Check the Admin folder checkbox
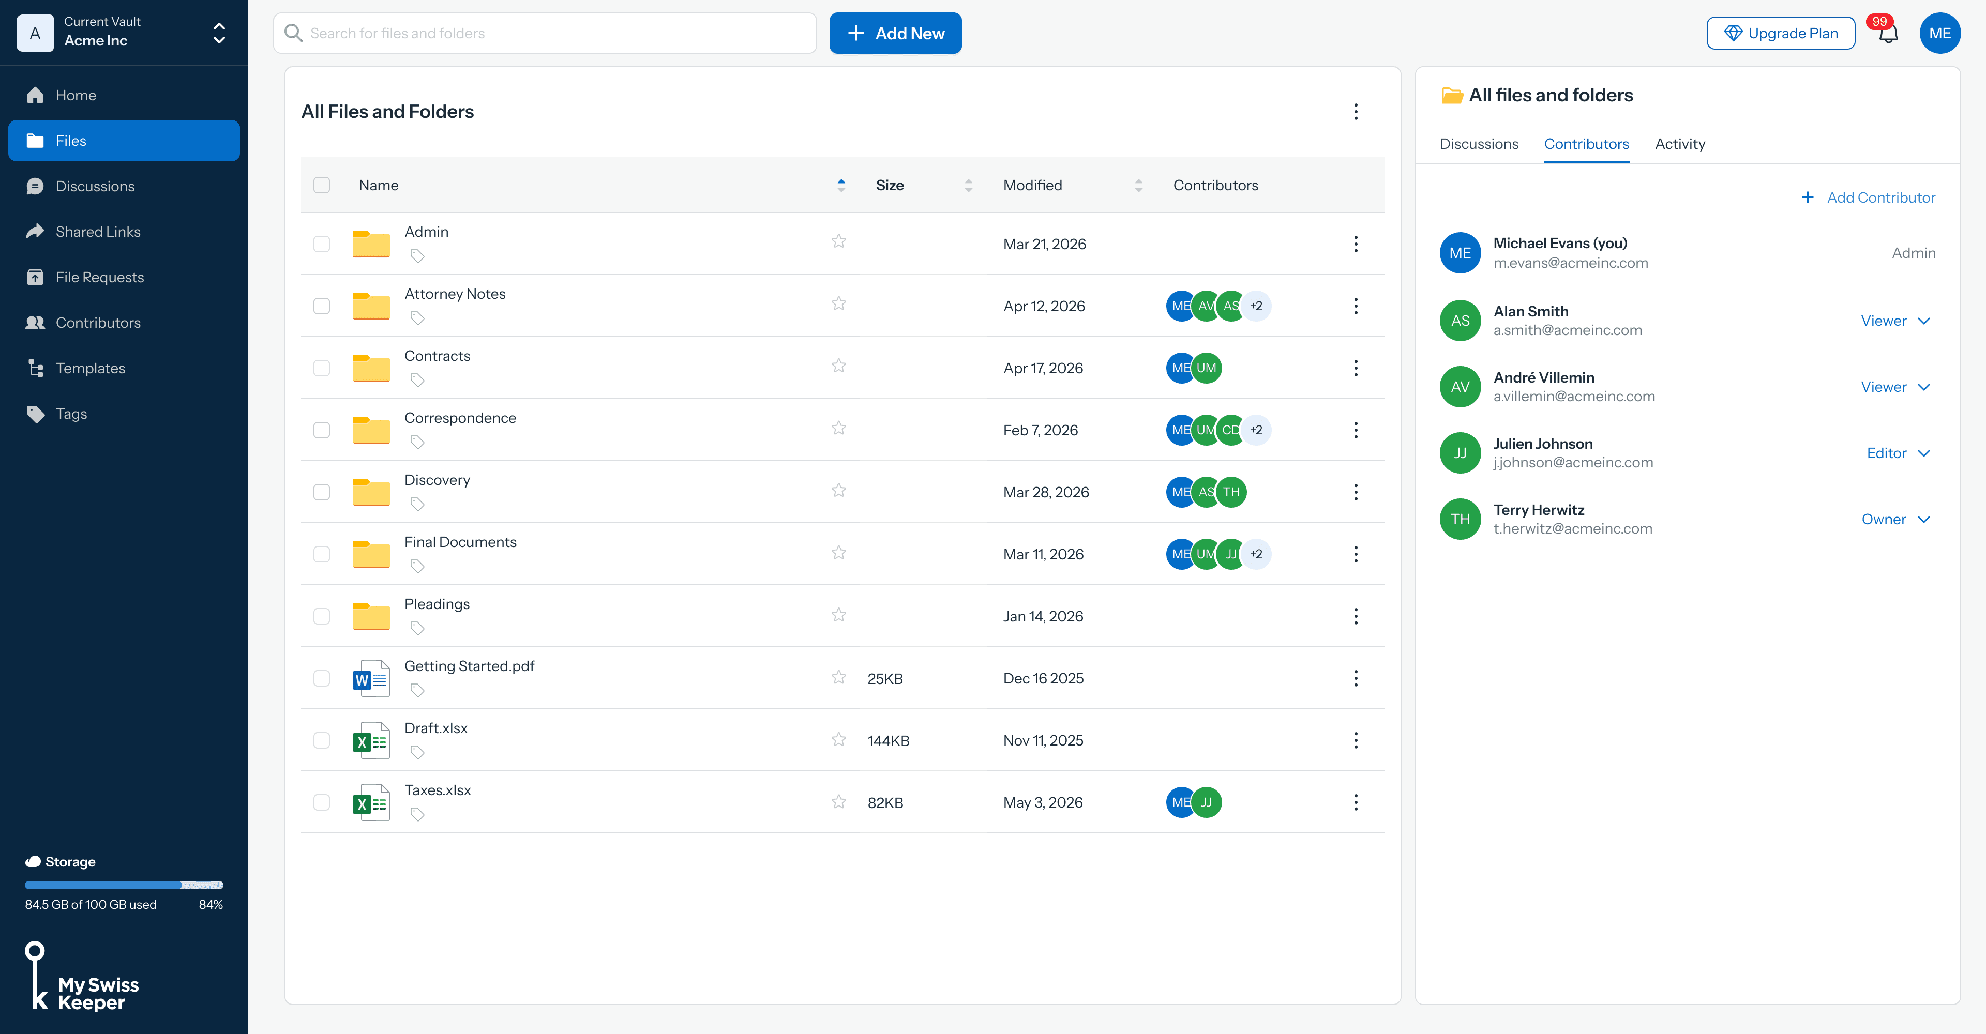The image size is (1986, 1034). click(x=322, y=244)
